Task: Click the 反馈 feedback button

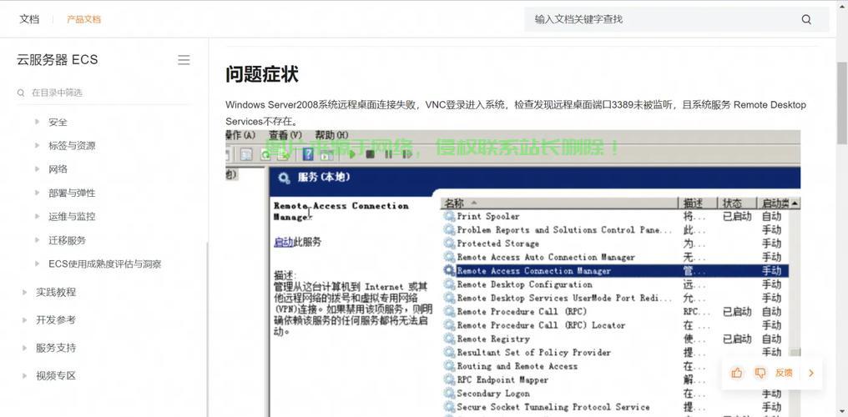Action: coord(785,373)
